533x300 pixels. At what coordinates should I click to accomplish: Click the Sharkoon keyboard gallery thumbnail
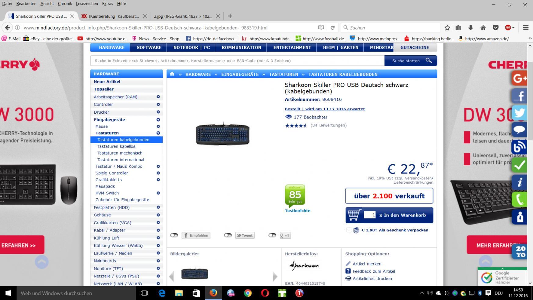[x=194, y=274]
